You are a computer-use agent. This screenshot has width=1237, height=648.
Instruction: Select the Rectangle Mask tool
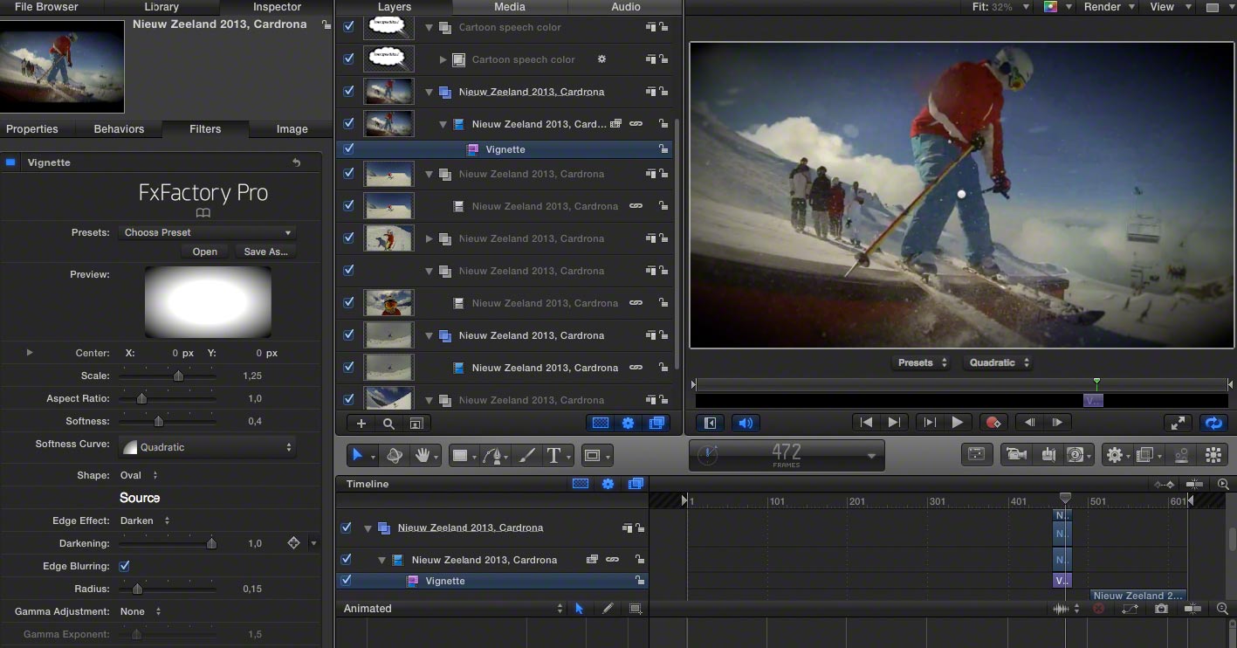point(593,455)
